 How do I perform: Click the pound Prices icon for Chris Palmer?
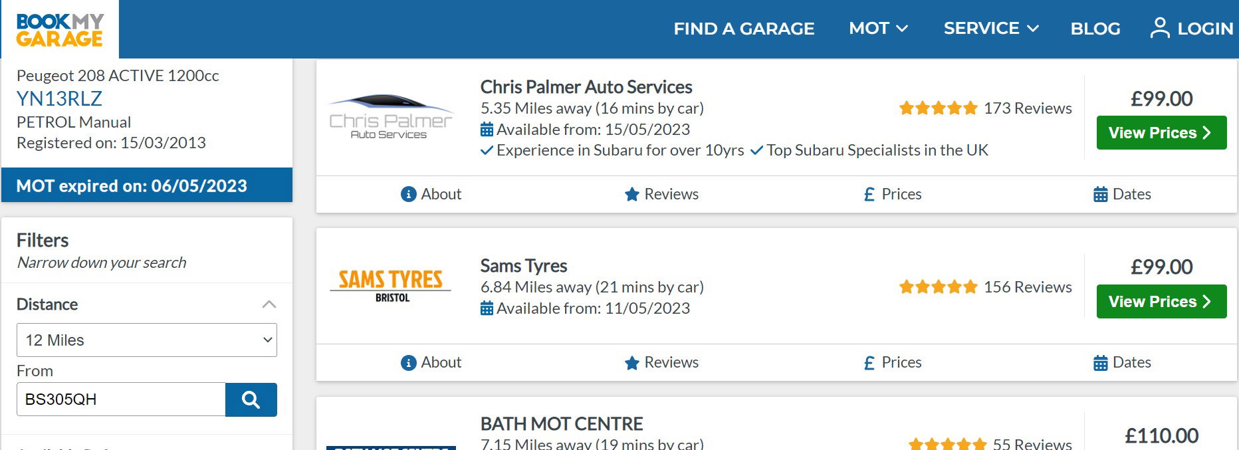[x=869, y=194]
